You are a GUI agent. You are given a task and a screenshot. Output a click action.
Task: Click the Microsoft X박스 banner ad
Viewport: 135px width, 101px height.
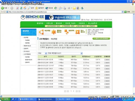point(63,17)
